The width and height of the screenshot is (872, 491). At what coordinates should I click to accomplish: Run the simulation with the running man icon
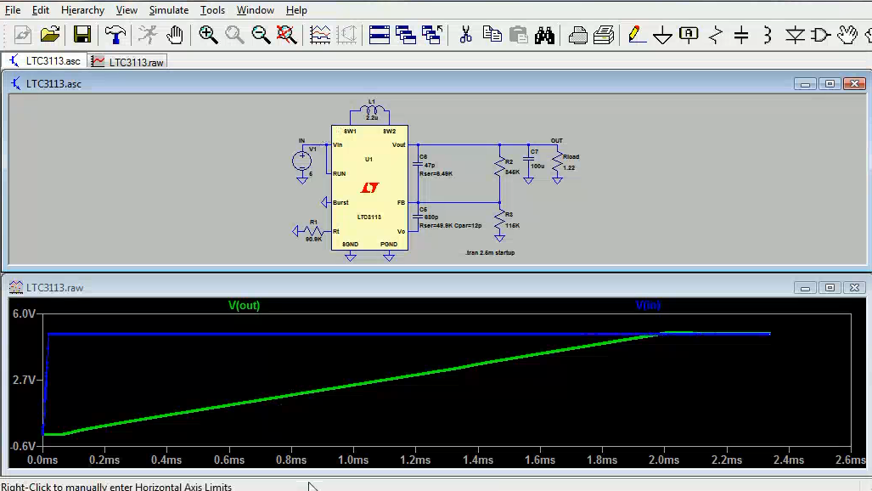coord(148,35)
